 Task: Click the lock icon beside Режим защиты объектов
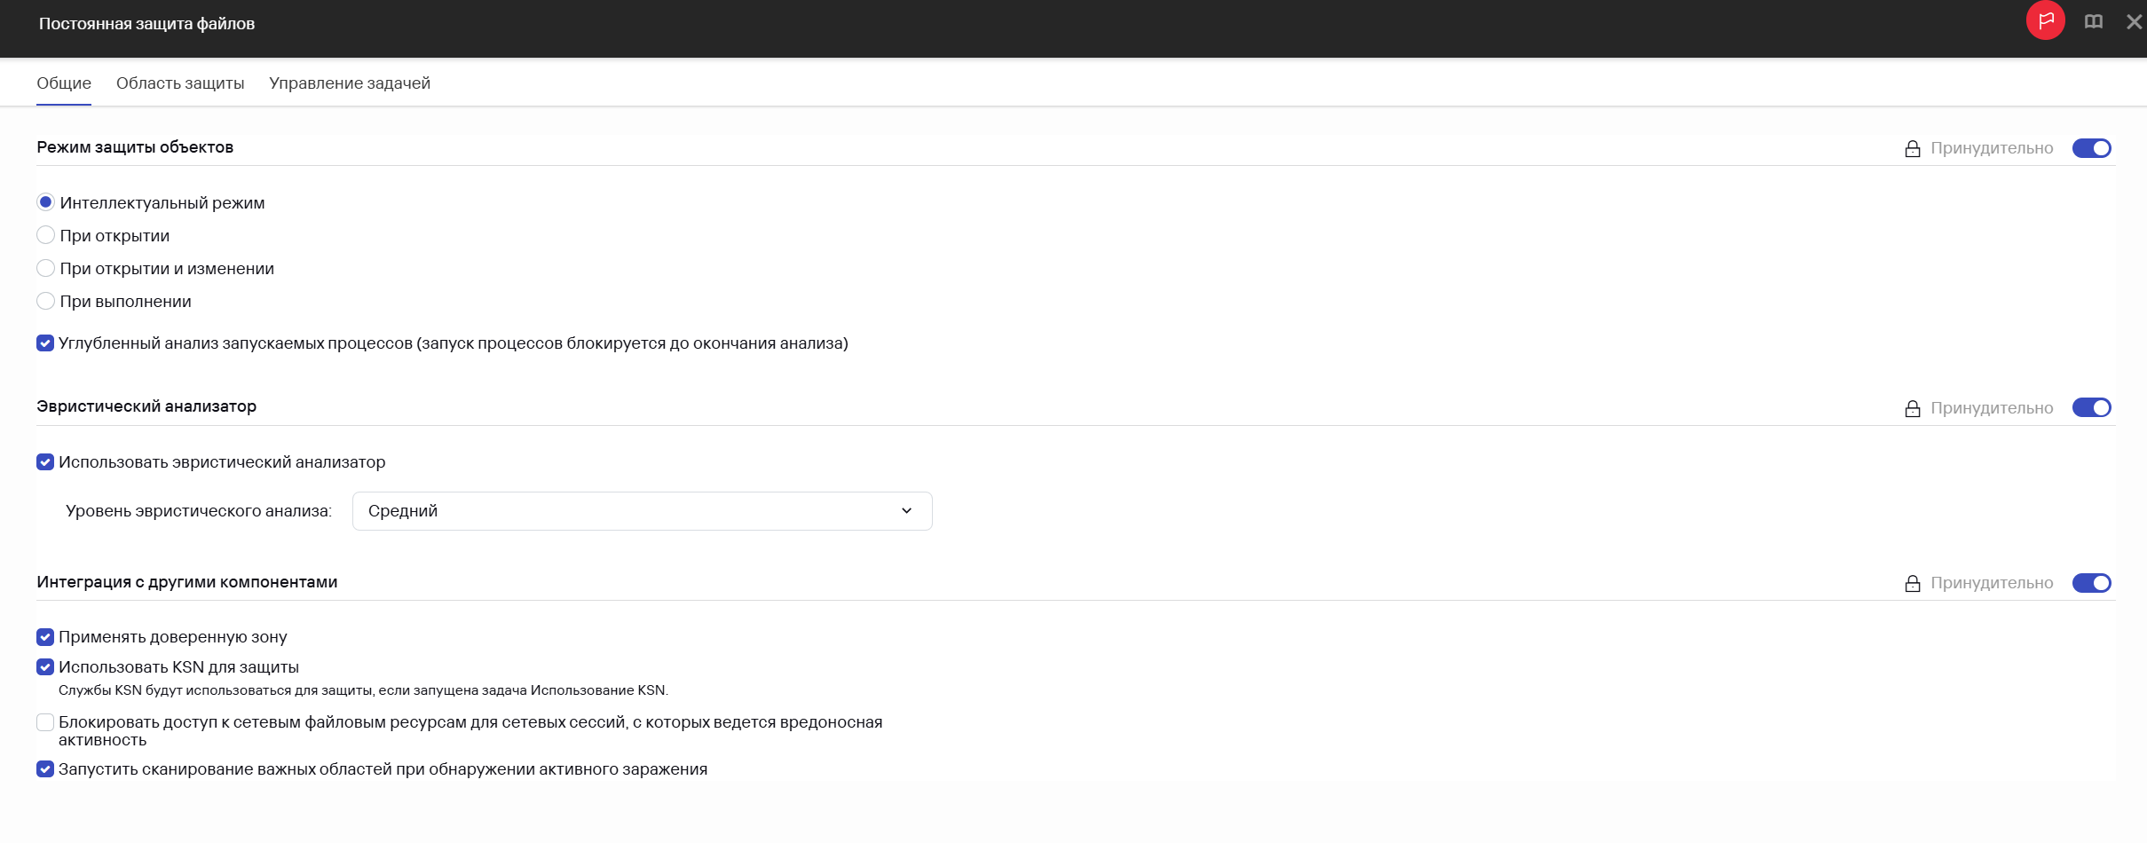1913,149
